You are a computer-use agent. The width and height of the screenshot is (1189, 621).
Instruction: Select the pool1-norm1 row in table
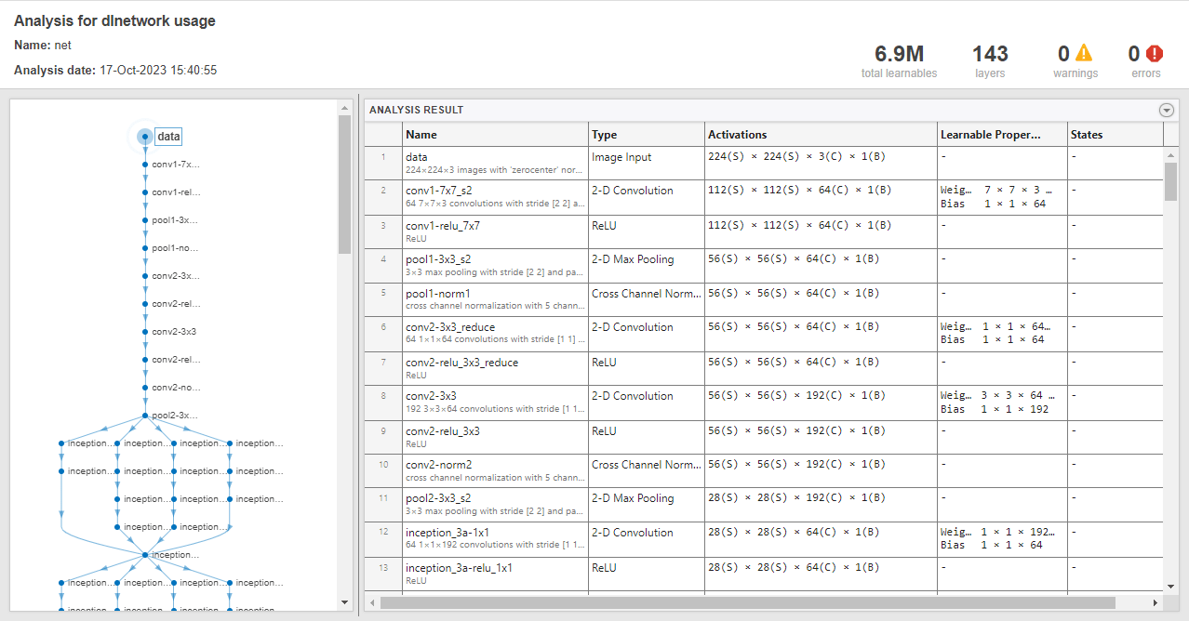click(495, 300)
